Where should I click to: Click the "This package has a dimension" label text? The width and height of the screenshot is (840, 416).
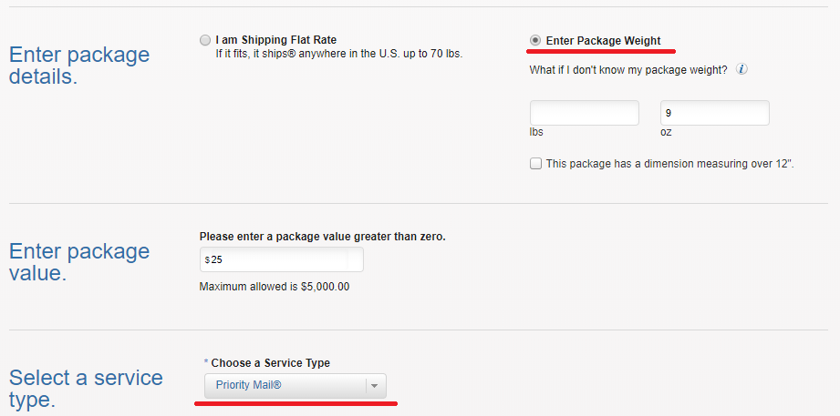pyautogui.click(x=669, y=164)
